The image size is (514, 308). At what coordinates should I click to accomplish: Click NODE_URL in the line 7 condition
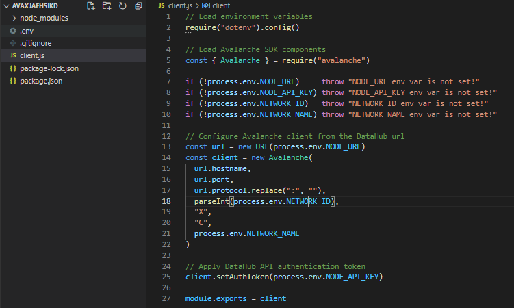(277, 81)
